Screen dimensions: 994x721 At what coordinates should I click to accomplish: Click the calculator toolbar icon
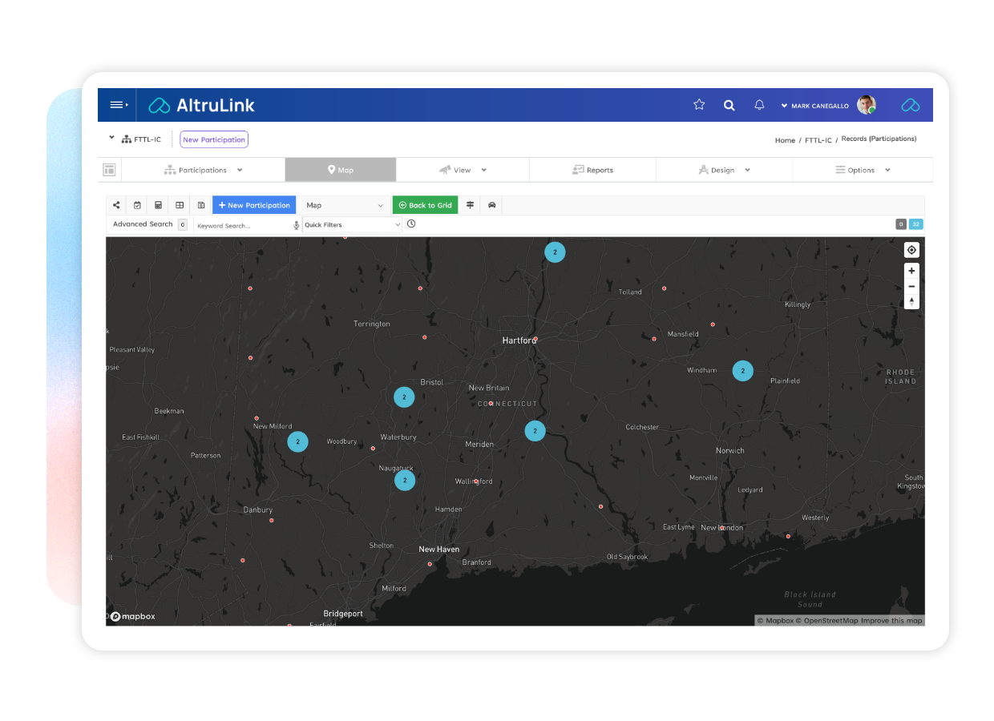[159, 205]
